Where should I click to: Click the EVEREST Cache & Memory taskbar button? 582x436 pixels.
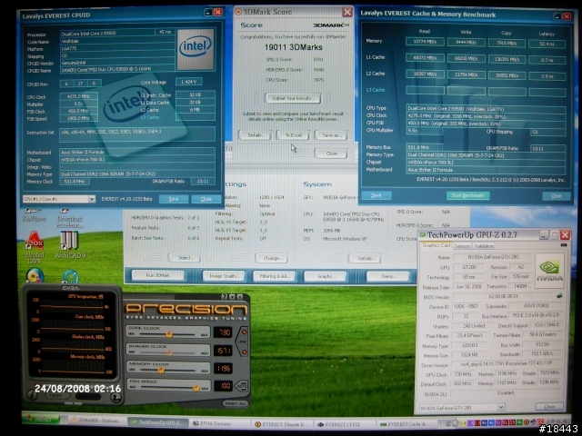[x=405, y=424]
